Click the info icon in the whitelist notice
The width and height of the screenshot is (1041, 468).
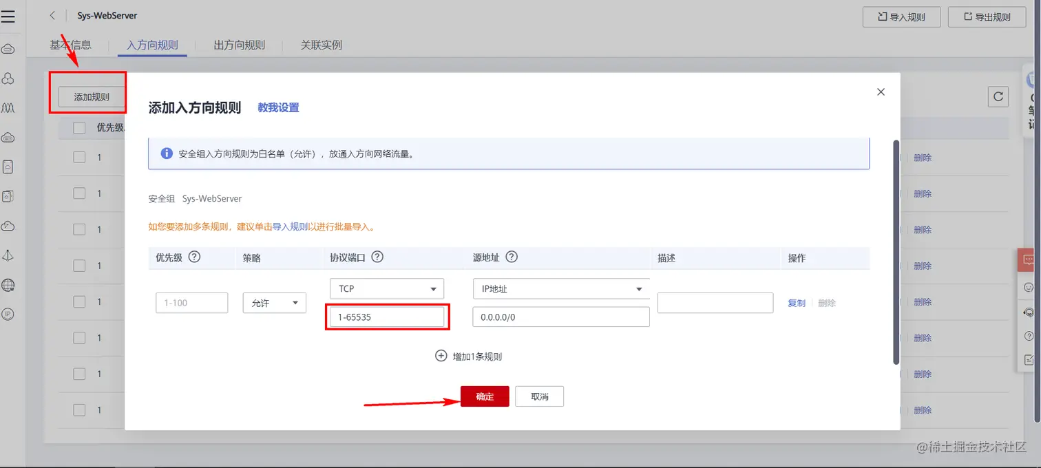pyautogui.click(x=167, y=153)
